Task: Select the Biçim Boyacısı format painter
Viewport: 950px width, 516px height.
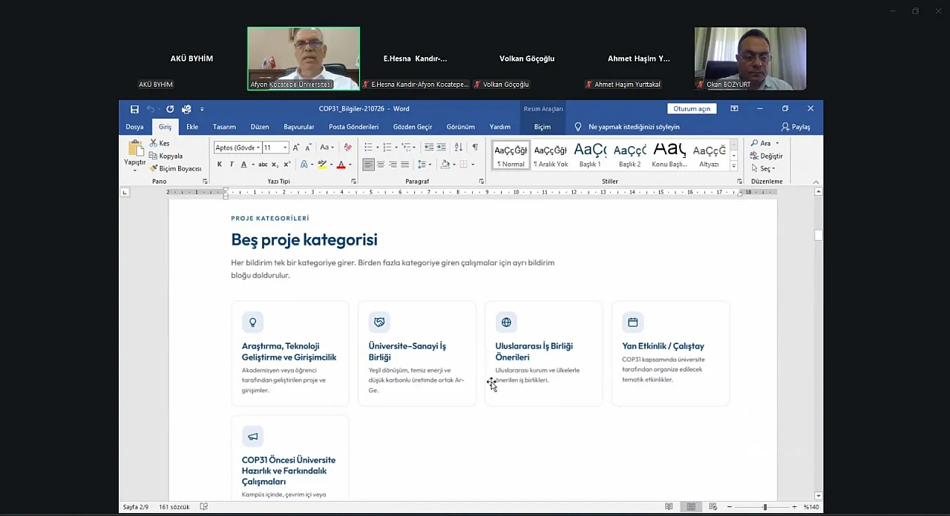Action: (175, 168)
